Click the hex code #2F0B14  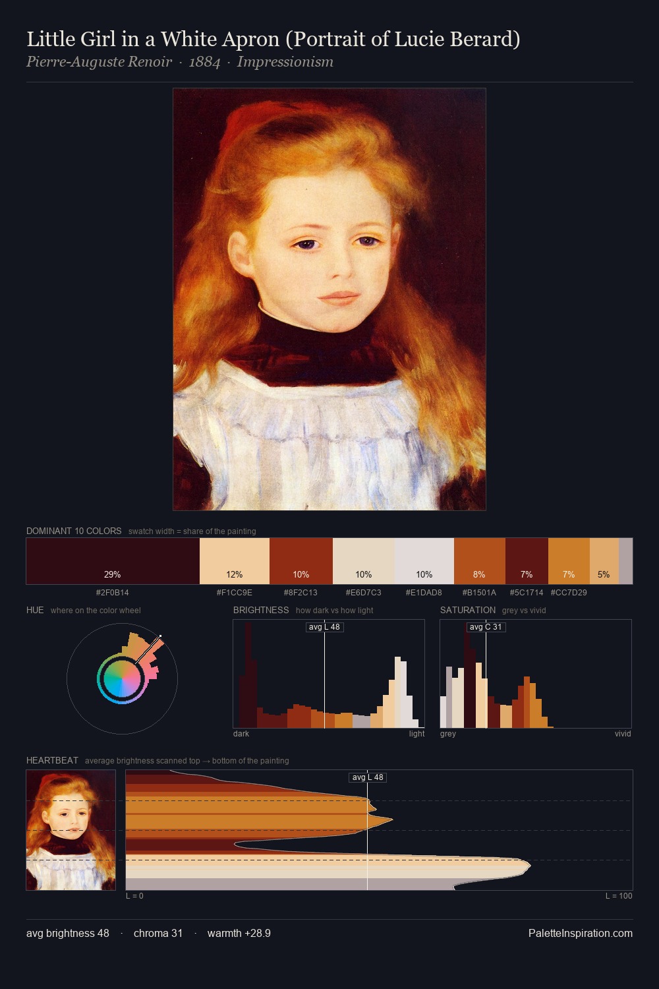click(x=113, y=593)
